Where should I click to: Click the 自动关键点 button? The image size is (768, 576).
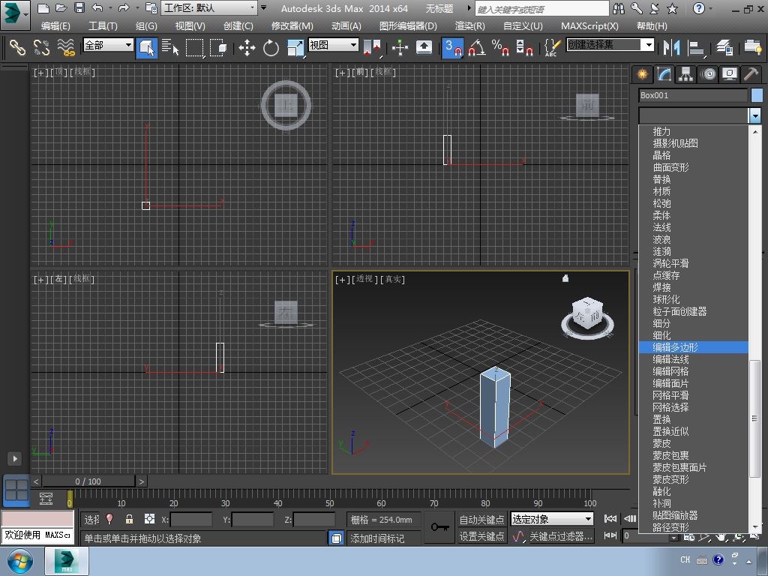tap(481, 520)
